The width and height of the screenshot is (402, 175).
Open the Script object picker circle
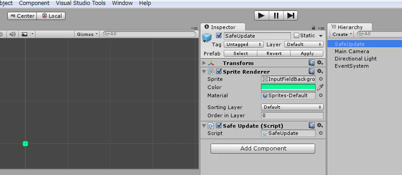321,133
